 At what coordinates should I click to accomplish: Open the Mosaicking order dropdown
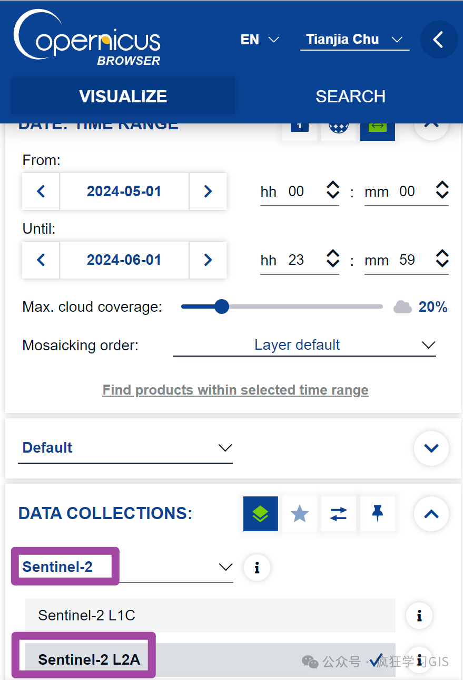[304, 345]
